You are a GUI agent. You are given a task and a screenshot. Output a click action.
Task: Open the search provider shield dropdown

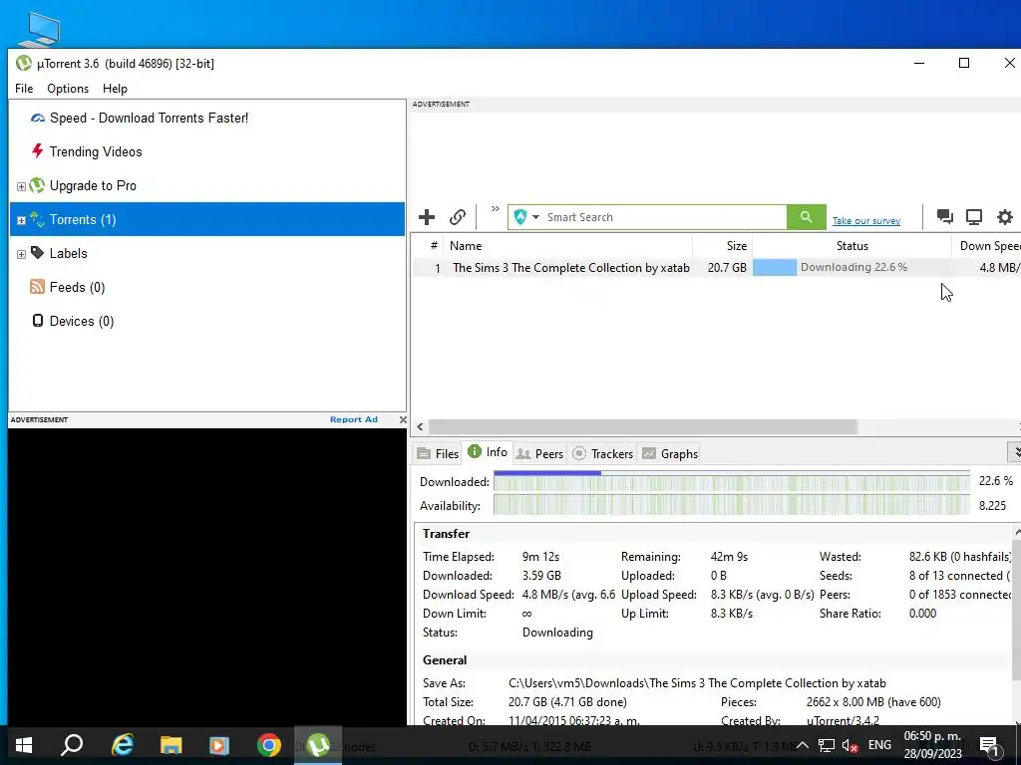526,217
